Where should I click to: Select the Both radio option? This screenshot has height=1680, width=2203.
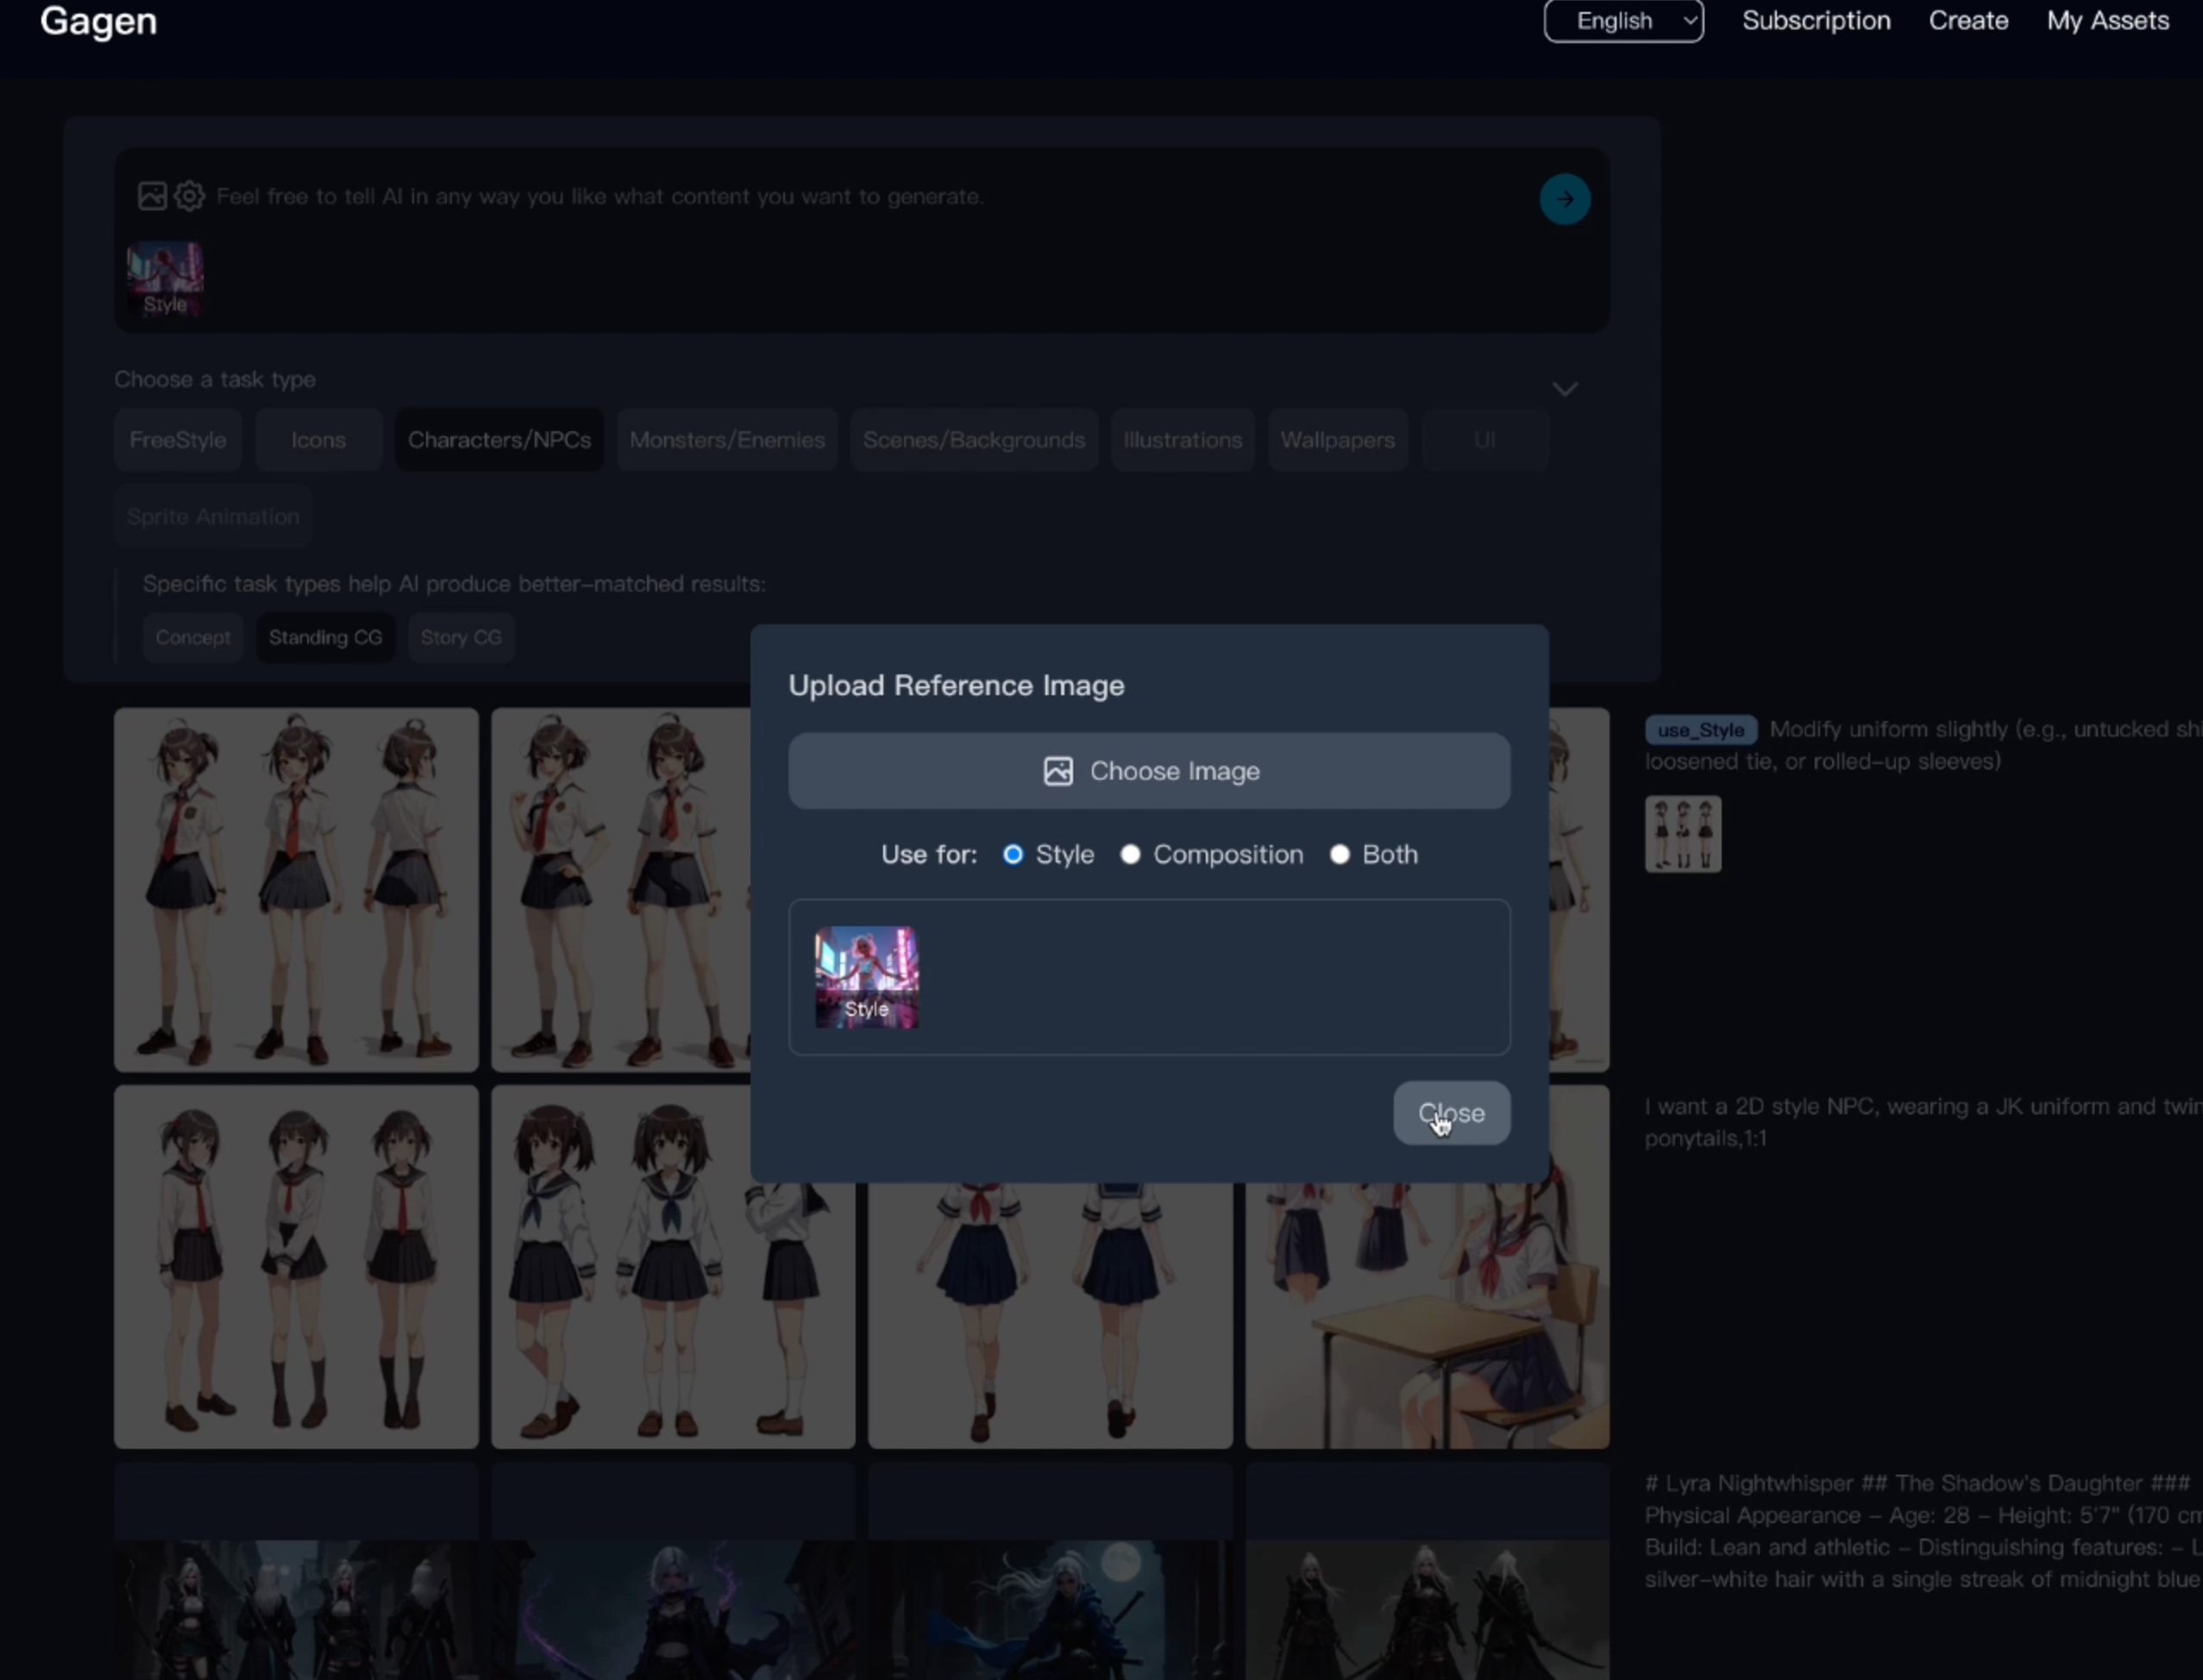point(1340,855)
